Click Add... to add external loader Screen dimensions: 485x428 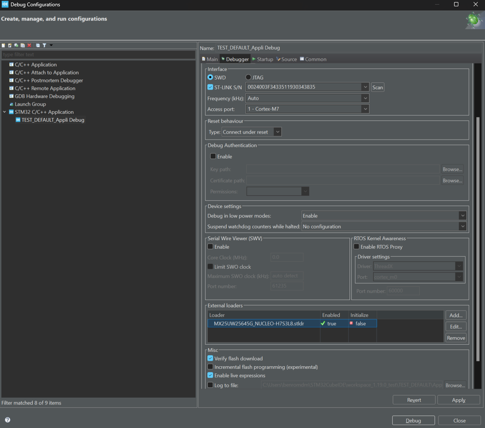(x=455, y=315)
